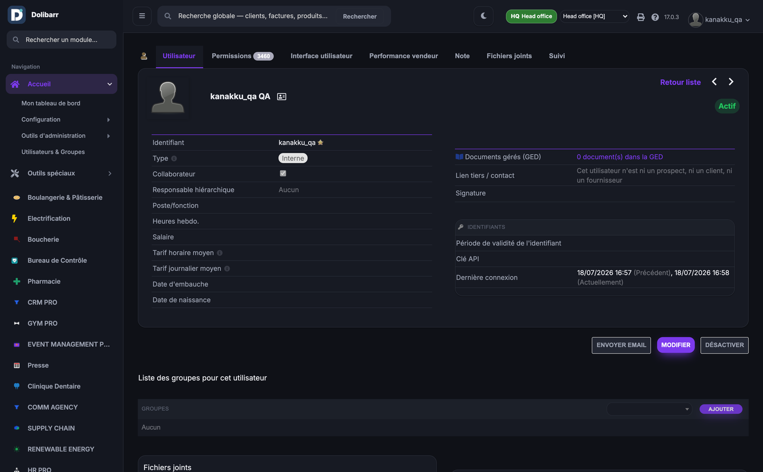Switch to the Suivi tab
763x472 pixels.
[557, 56]
